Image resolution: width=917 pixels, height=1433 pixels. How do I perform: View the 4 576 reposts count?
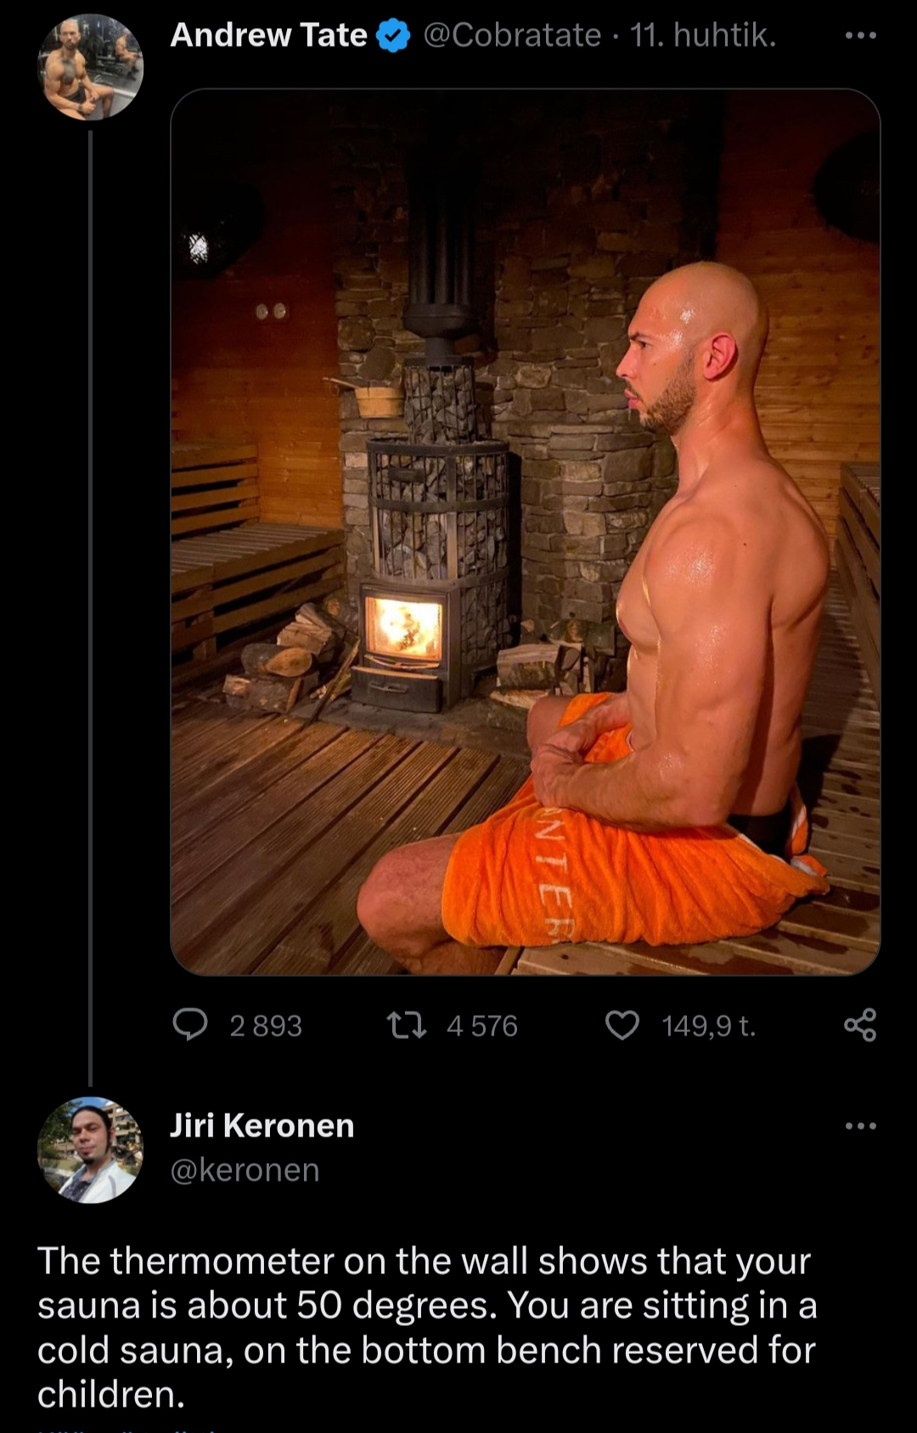[481, 1026]
